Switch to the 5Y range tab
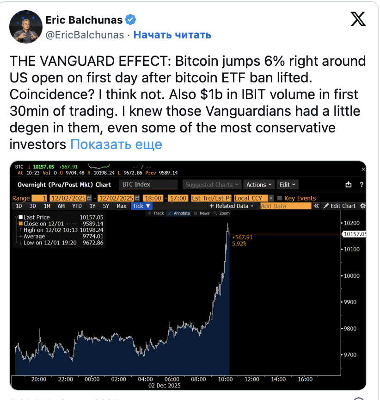The height and width of the screenshot is (400, 380). tap(106, 206)
